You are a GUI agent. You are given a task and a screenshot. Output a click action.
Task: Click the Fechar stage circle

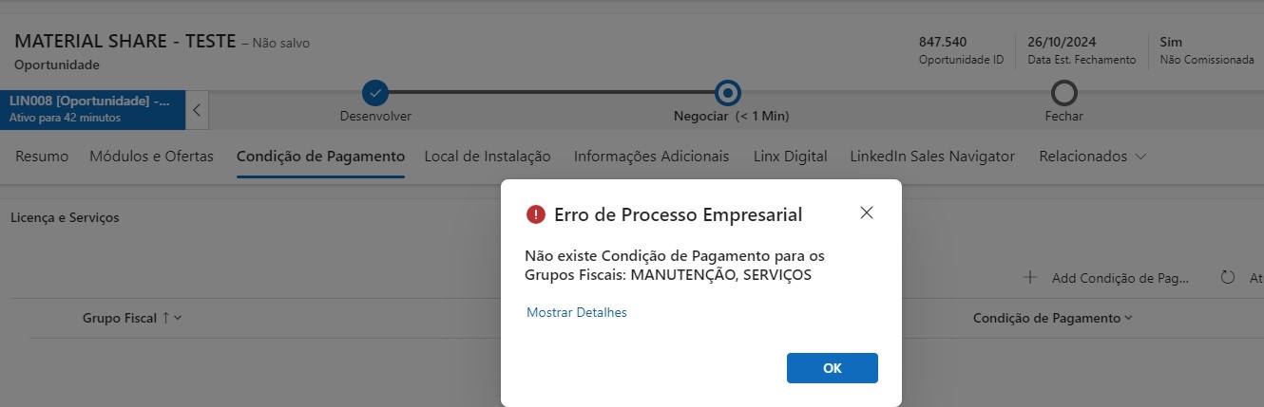tap(1063, 93)
